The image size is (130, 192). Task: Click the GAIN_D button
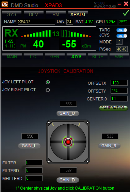click(68, 180)
